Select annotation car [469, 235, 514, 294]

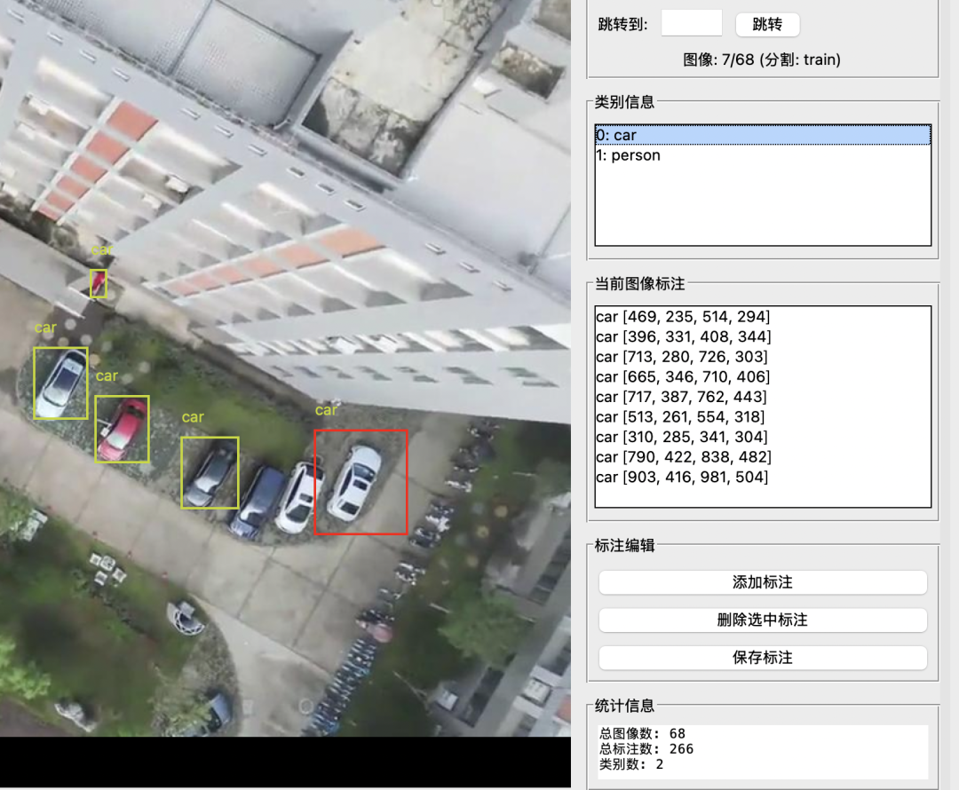tap(682, 317)
